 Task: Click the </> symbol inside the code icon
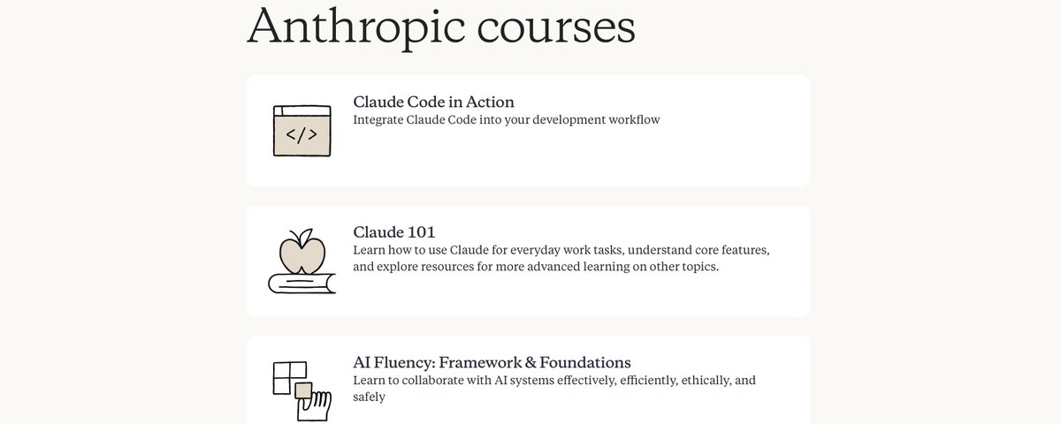[x=302, y=135]
